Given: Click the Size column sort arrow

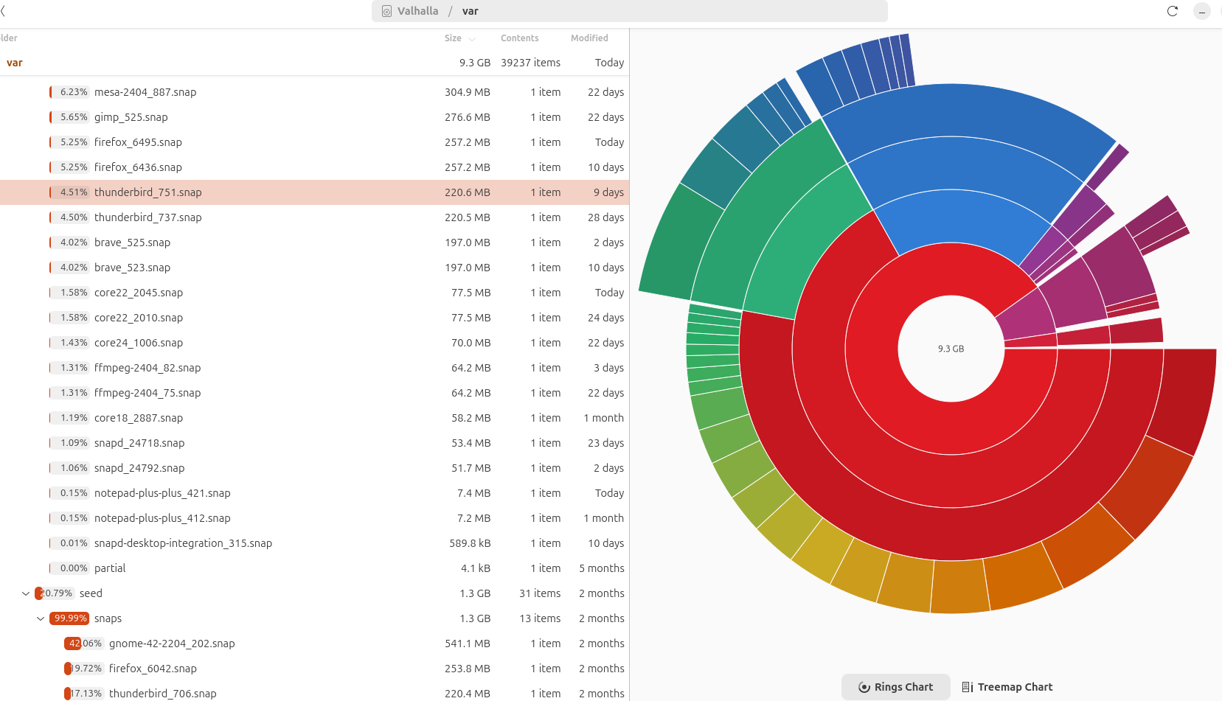Looking at the screenshot, I should (x=472, y=39).
